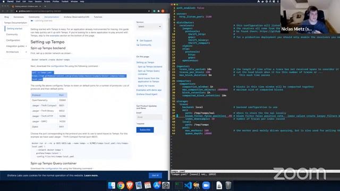Bookmark this page with the star icon
Image resolution: width=340 pixels, height=191 pixels.
click(149, 11)
